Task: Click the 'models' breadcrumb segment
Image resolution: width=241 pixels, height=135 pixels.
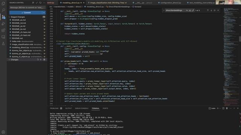Action: (70, 7)
